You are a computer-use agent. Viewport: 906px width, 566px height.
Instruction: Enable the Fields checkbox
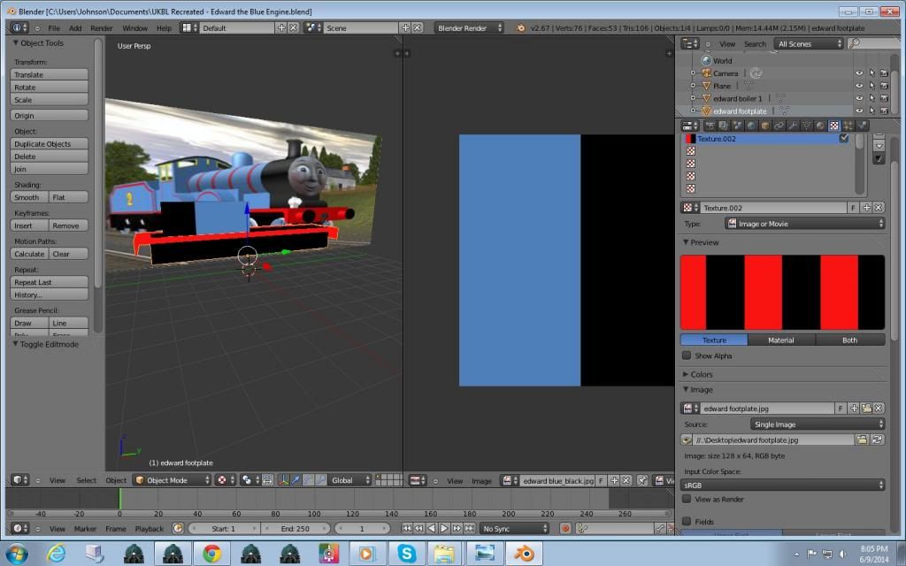tap(687, 521)
